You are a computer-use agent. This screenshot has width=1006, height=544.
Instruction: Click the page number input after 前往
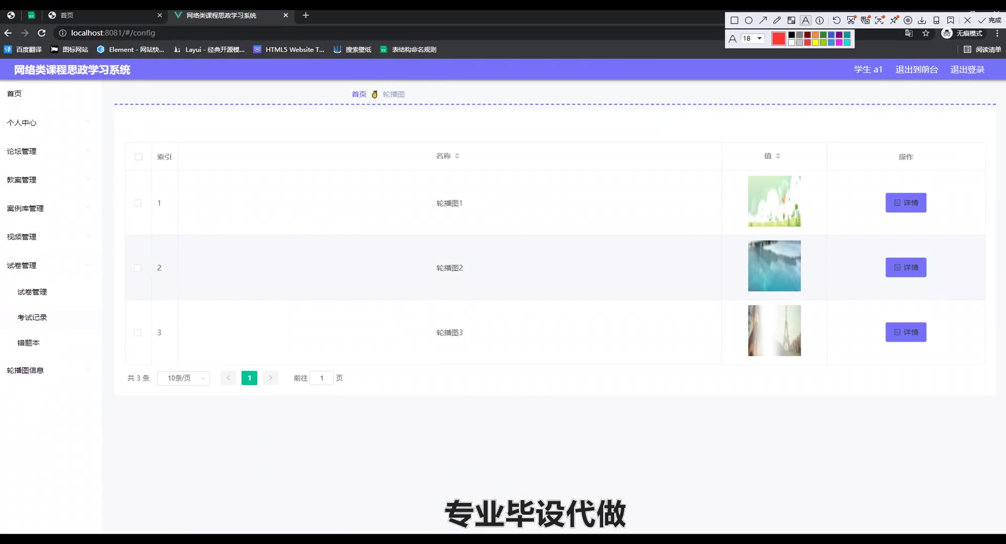coord(322,378)
